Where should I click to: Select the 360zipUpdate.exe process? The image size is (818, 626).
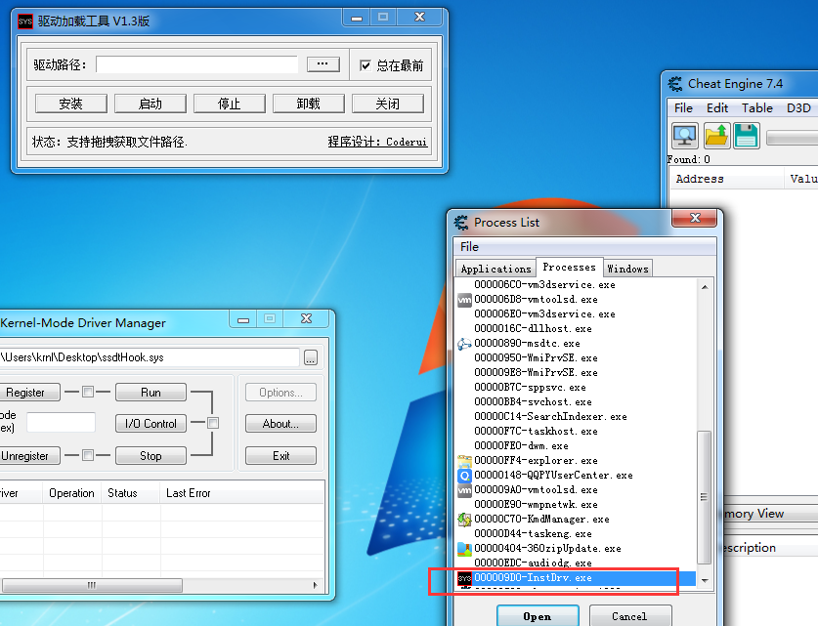[546, 549]
